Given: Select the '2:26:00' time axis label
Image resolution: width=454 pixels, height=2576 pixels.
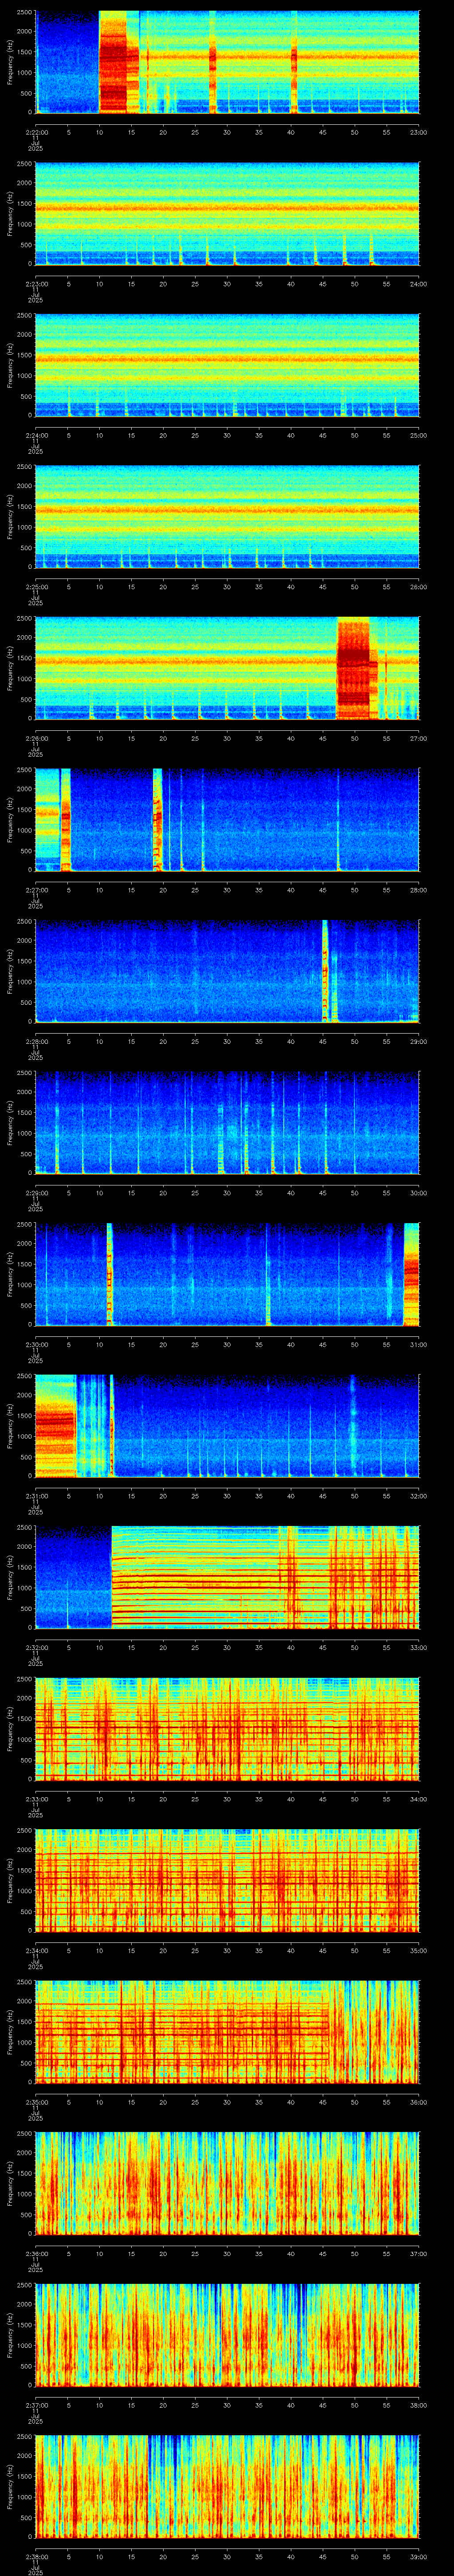Looking at the screenshot, I should (36, 738).
